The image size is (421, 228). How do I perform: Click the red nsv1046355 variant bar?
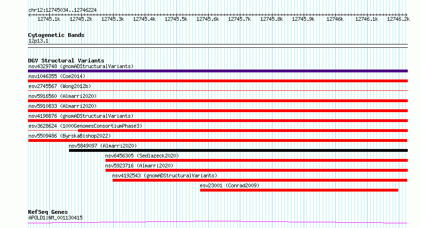tap(218, 81)
